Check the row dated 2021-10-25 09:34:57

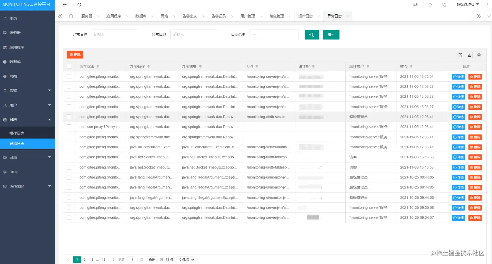coord(69,217)
